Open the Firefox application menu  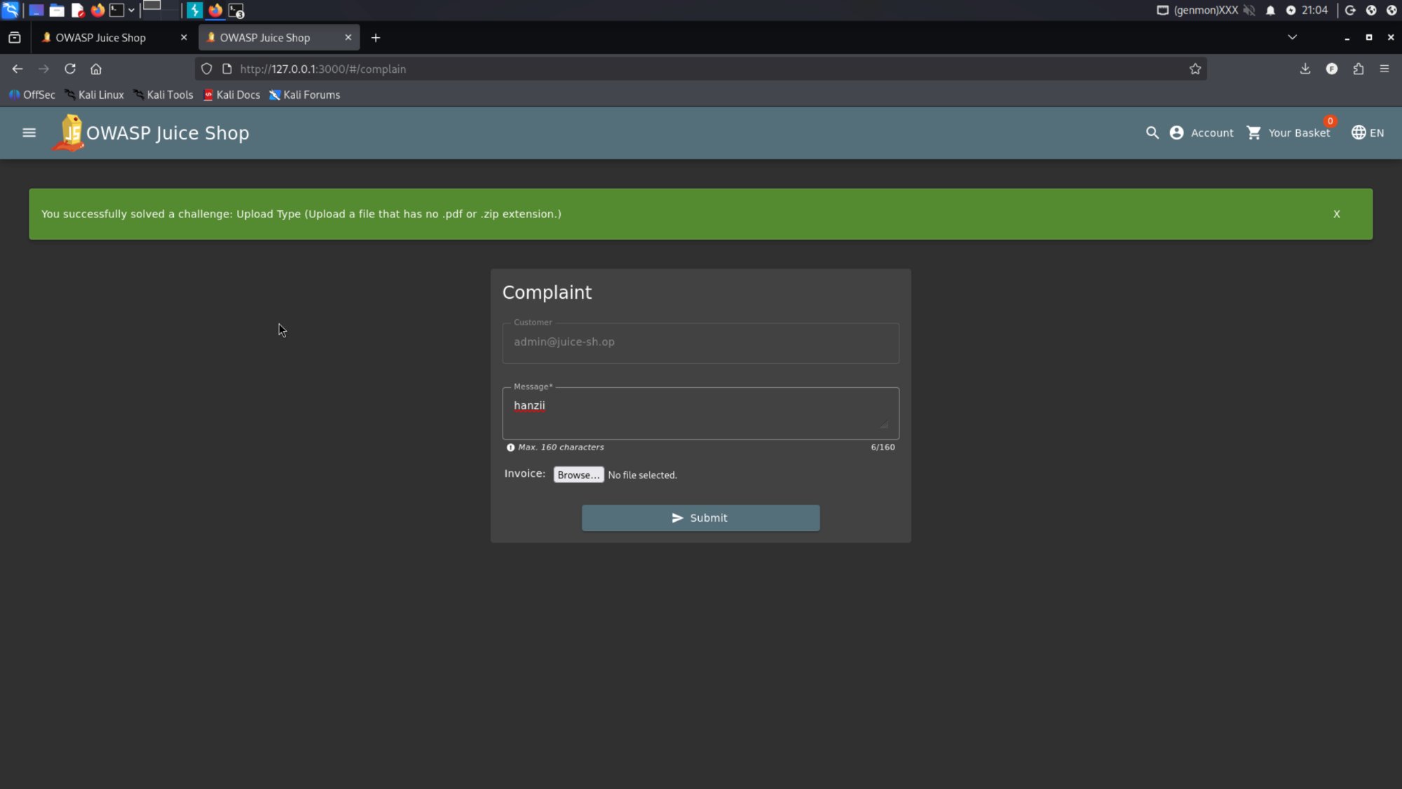pos(1384,69)
